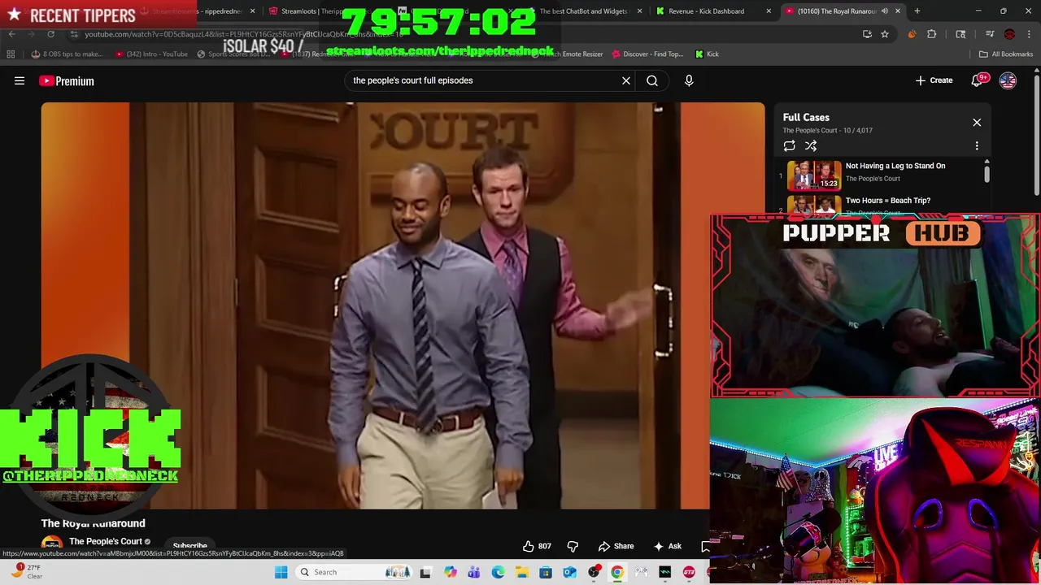Image resolution: width=1041 pixels, height=585 pixels.
Task: Toggle playlist shuffle
Action: click(x=811, y=146)
